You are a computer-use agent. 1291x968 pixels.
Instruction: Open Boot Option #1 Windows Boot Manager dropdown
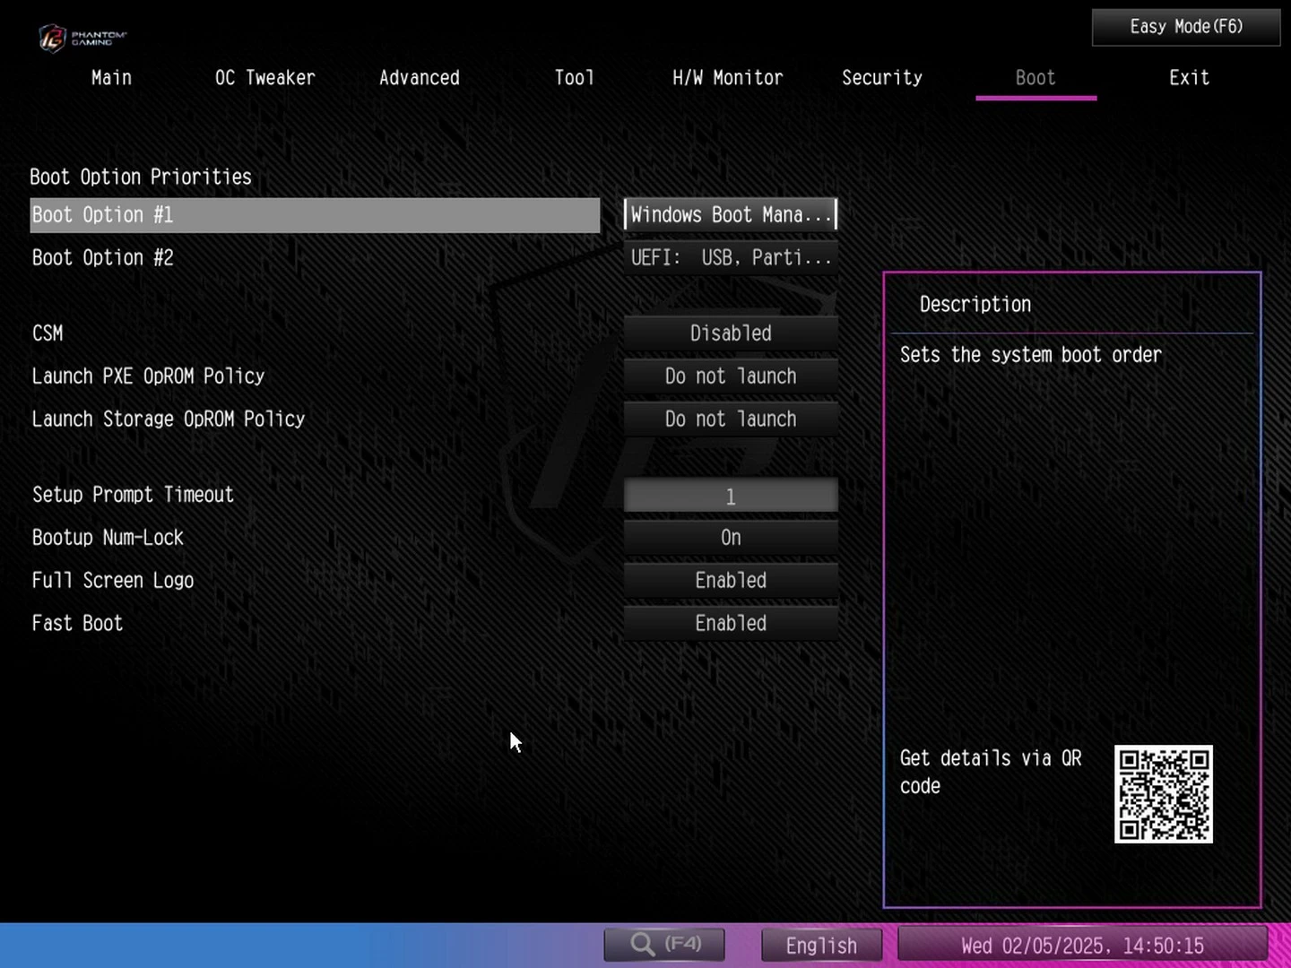(x=731, y=214)
